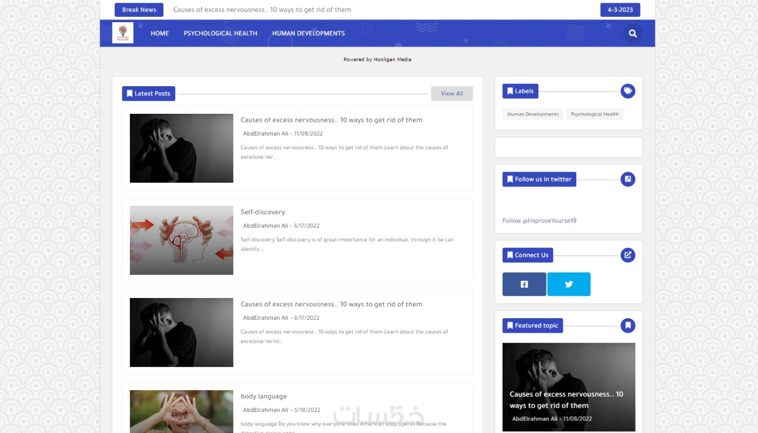
Task: Open the 11/08/2022 nervousness post title
Action: pyautogui.click(x=331, y=120)
